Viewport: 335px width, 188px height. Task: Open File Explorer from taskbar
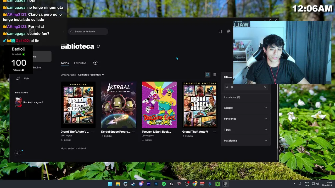[118, 184]
